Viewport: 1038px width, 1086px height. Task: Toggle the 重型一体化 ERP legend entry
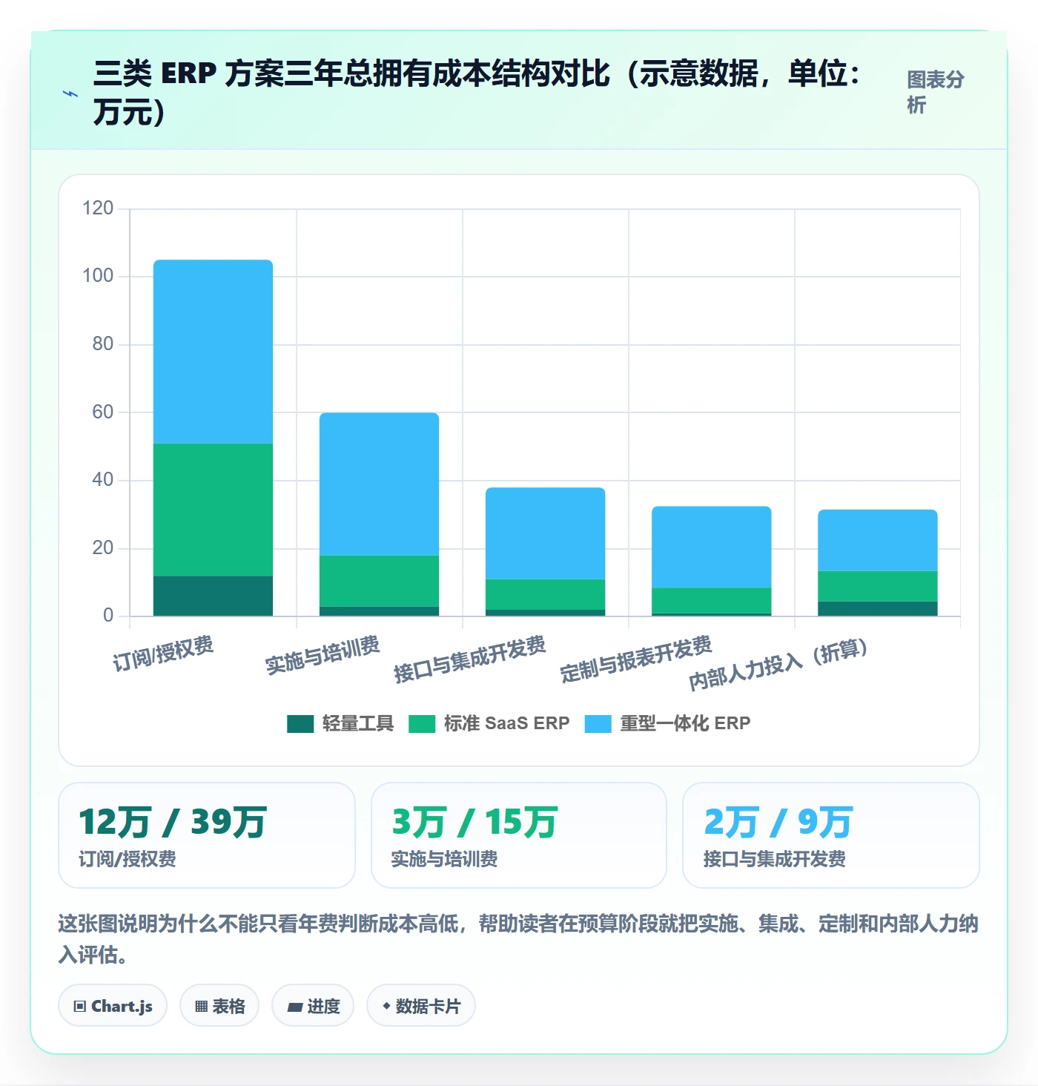tap(667, 723)
